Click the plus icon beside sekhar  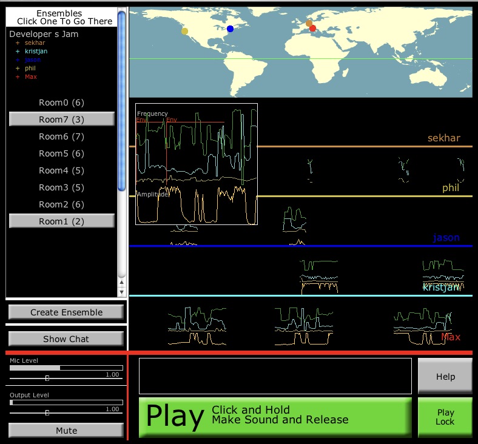(x=18, y=43)
